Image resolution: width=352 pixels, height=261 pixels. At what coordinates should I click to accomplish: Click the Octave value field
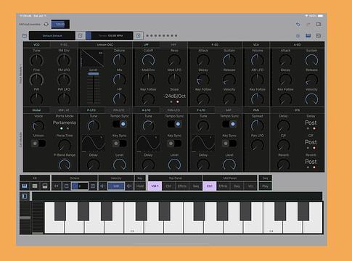80,186
